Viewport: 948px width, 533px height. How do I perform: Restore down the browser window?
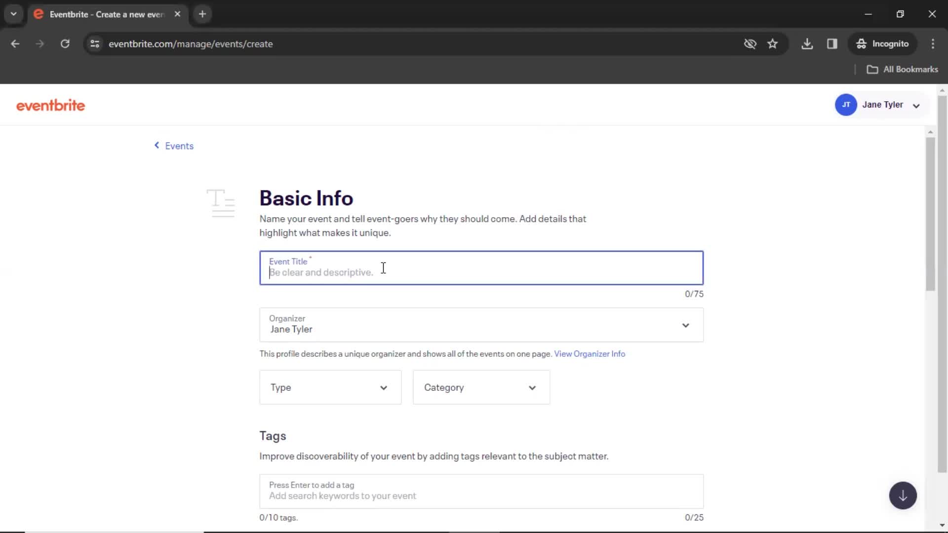[900, 14]
